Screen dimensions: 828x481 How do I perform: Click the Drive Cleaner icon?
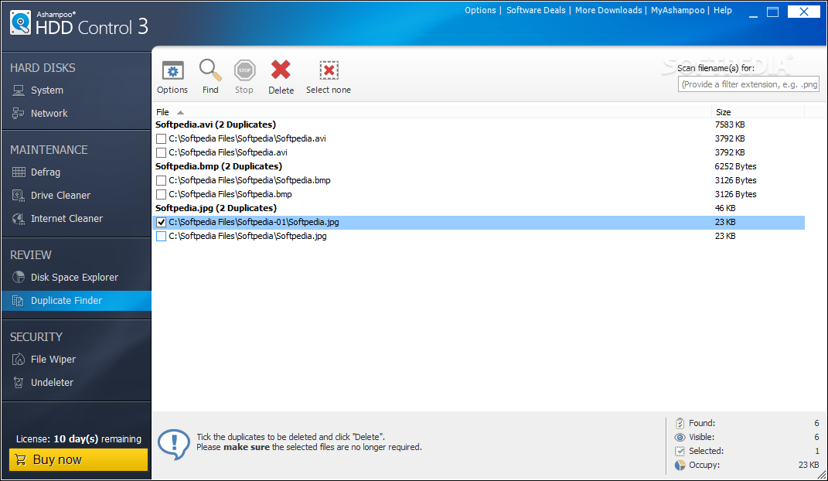(19, 196)
